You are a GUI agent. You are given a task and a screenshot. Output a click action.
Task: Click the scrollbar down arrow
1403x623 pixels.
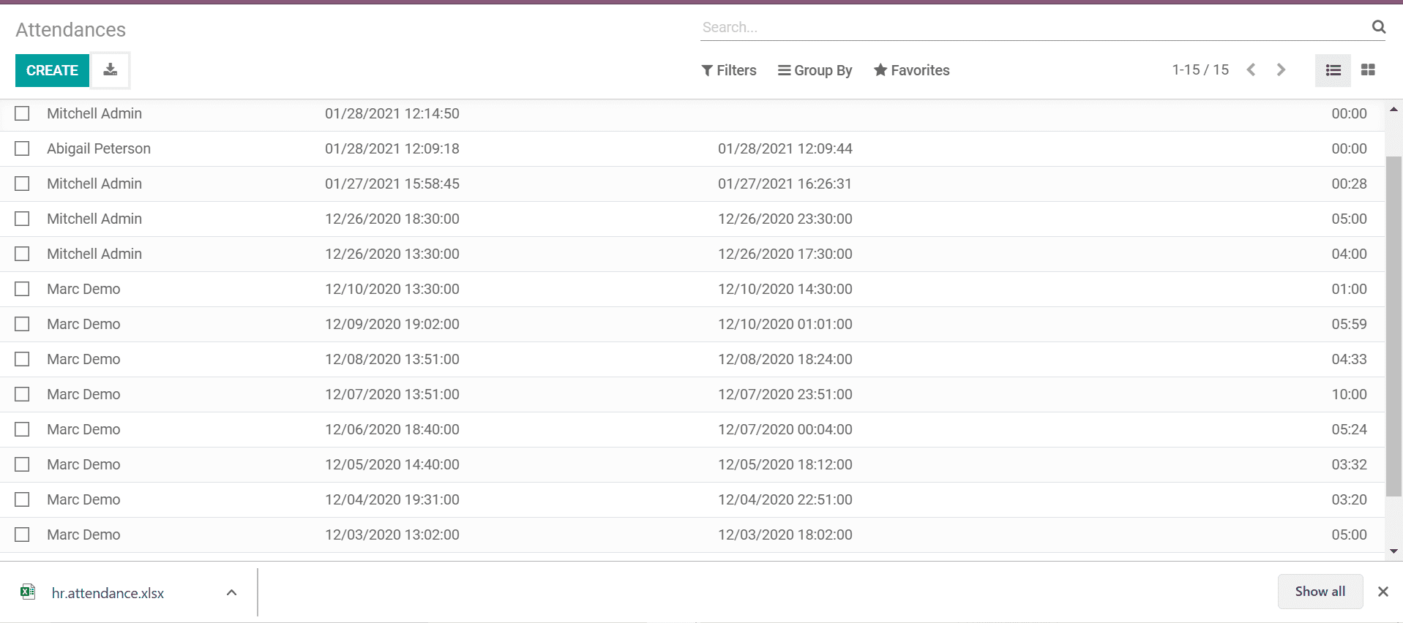[1393, 551]
